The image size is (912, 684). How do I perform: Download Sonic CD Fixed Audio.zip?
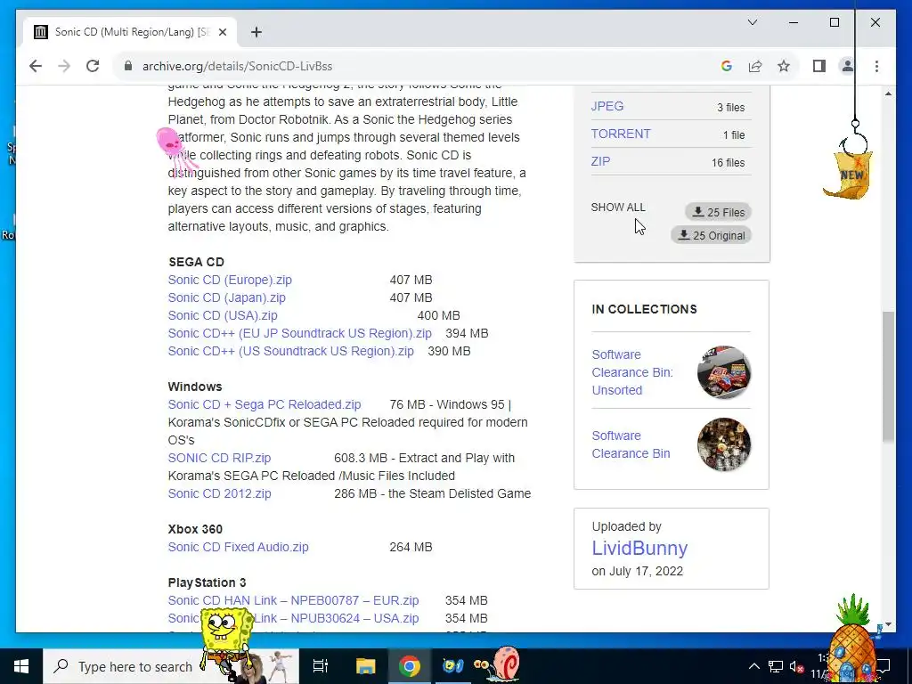click(x=239, y=547)
